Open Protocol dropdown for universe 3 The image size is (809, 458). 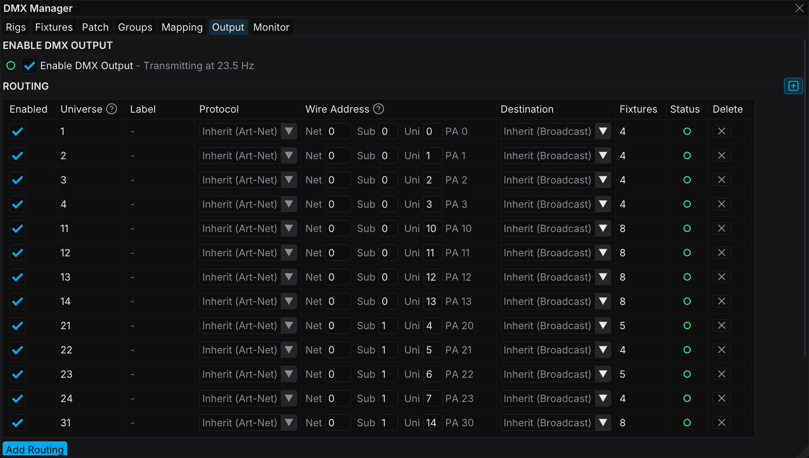[248, 180]
